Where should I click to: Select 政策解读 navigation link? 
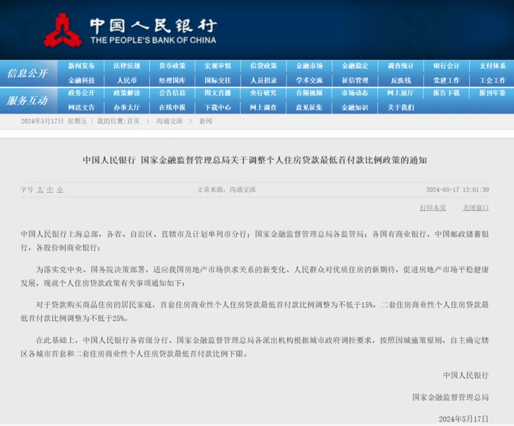(127, 93)
